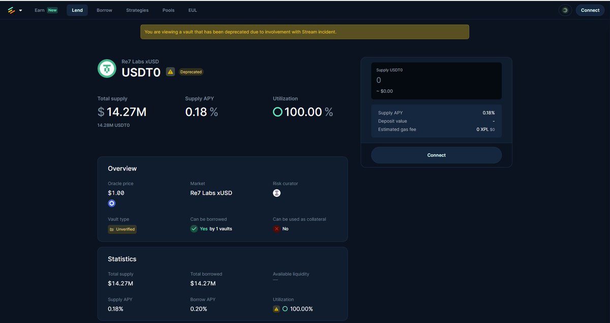610x323 pixels.
Task: Click the USDT0 token logo
Action: 107,68
